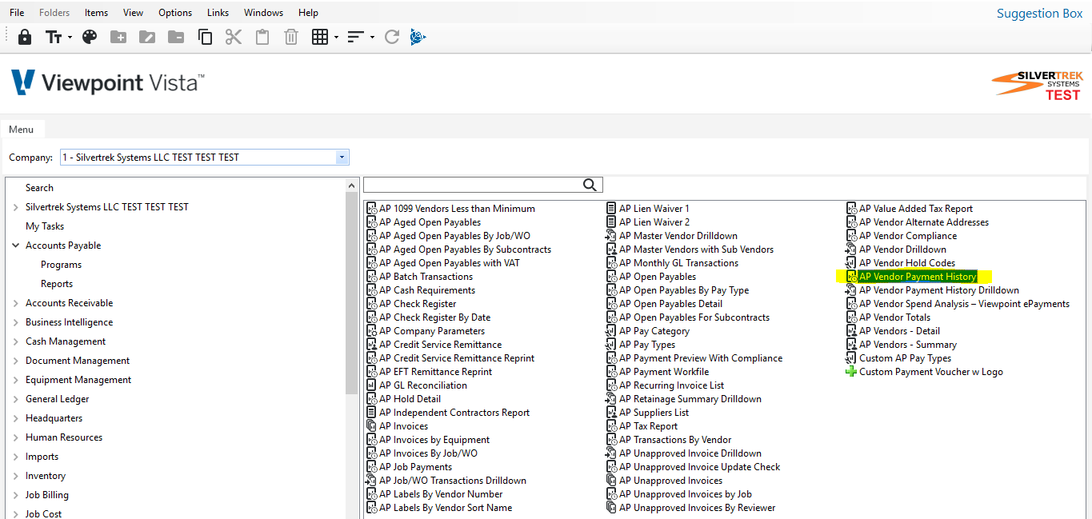Screen dimensions: 1092x519
Task: Click the AP Vendor Payment History icon
Action: click(x=851, y=277)
